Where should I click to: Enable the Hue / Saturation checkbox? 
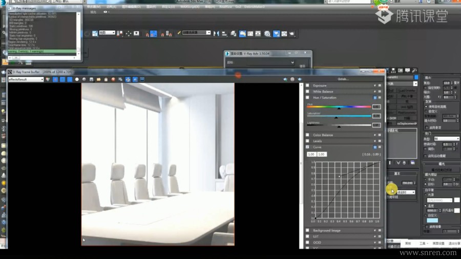pos(307,97)
